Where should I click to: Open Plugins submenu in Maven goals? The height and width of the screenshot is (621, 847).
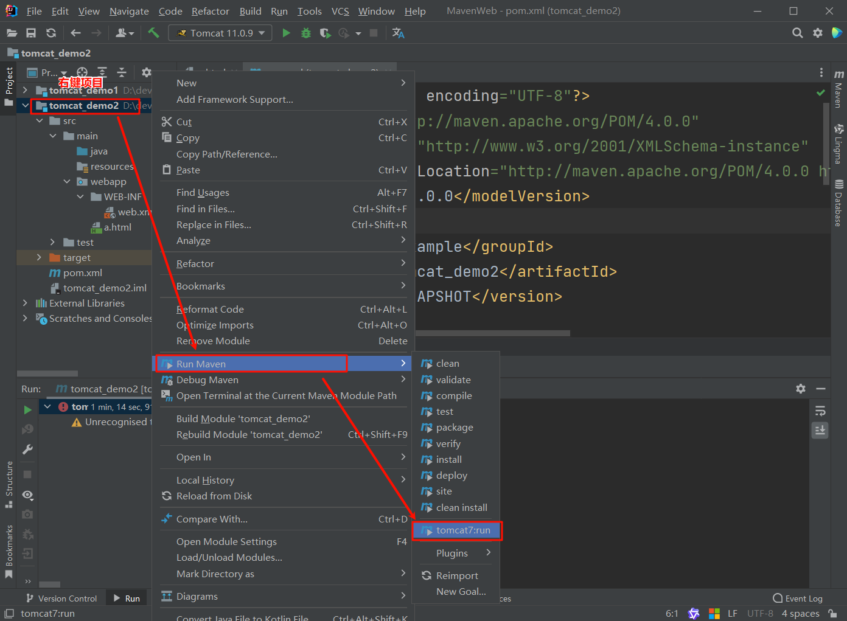(456, 553)
